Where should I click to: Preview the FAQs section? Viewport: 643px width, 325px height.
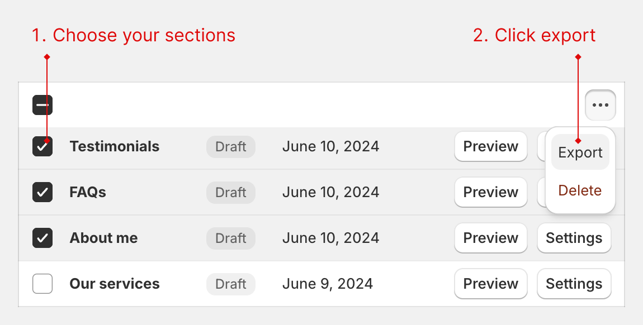(x=490, y=192)
